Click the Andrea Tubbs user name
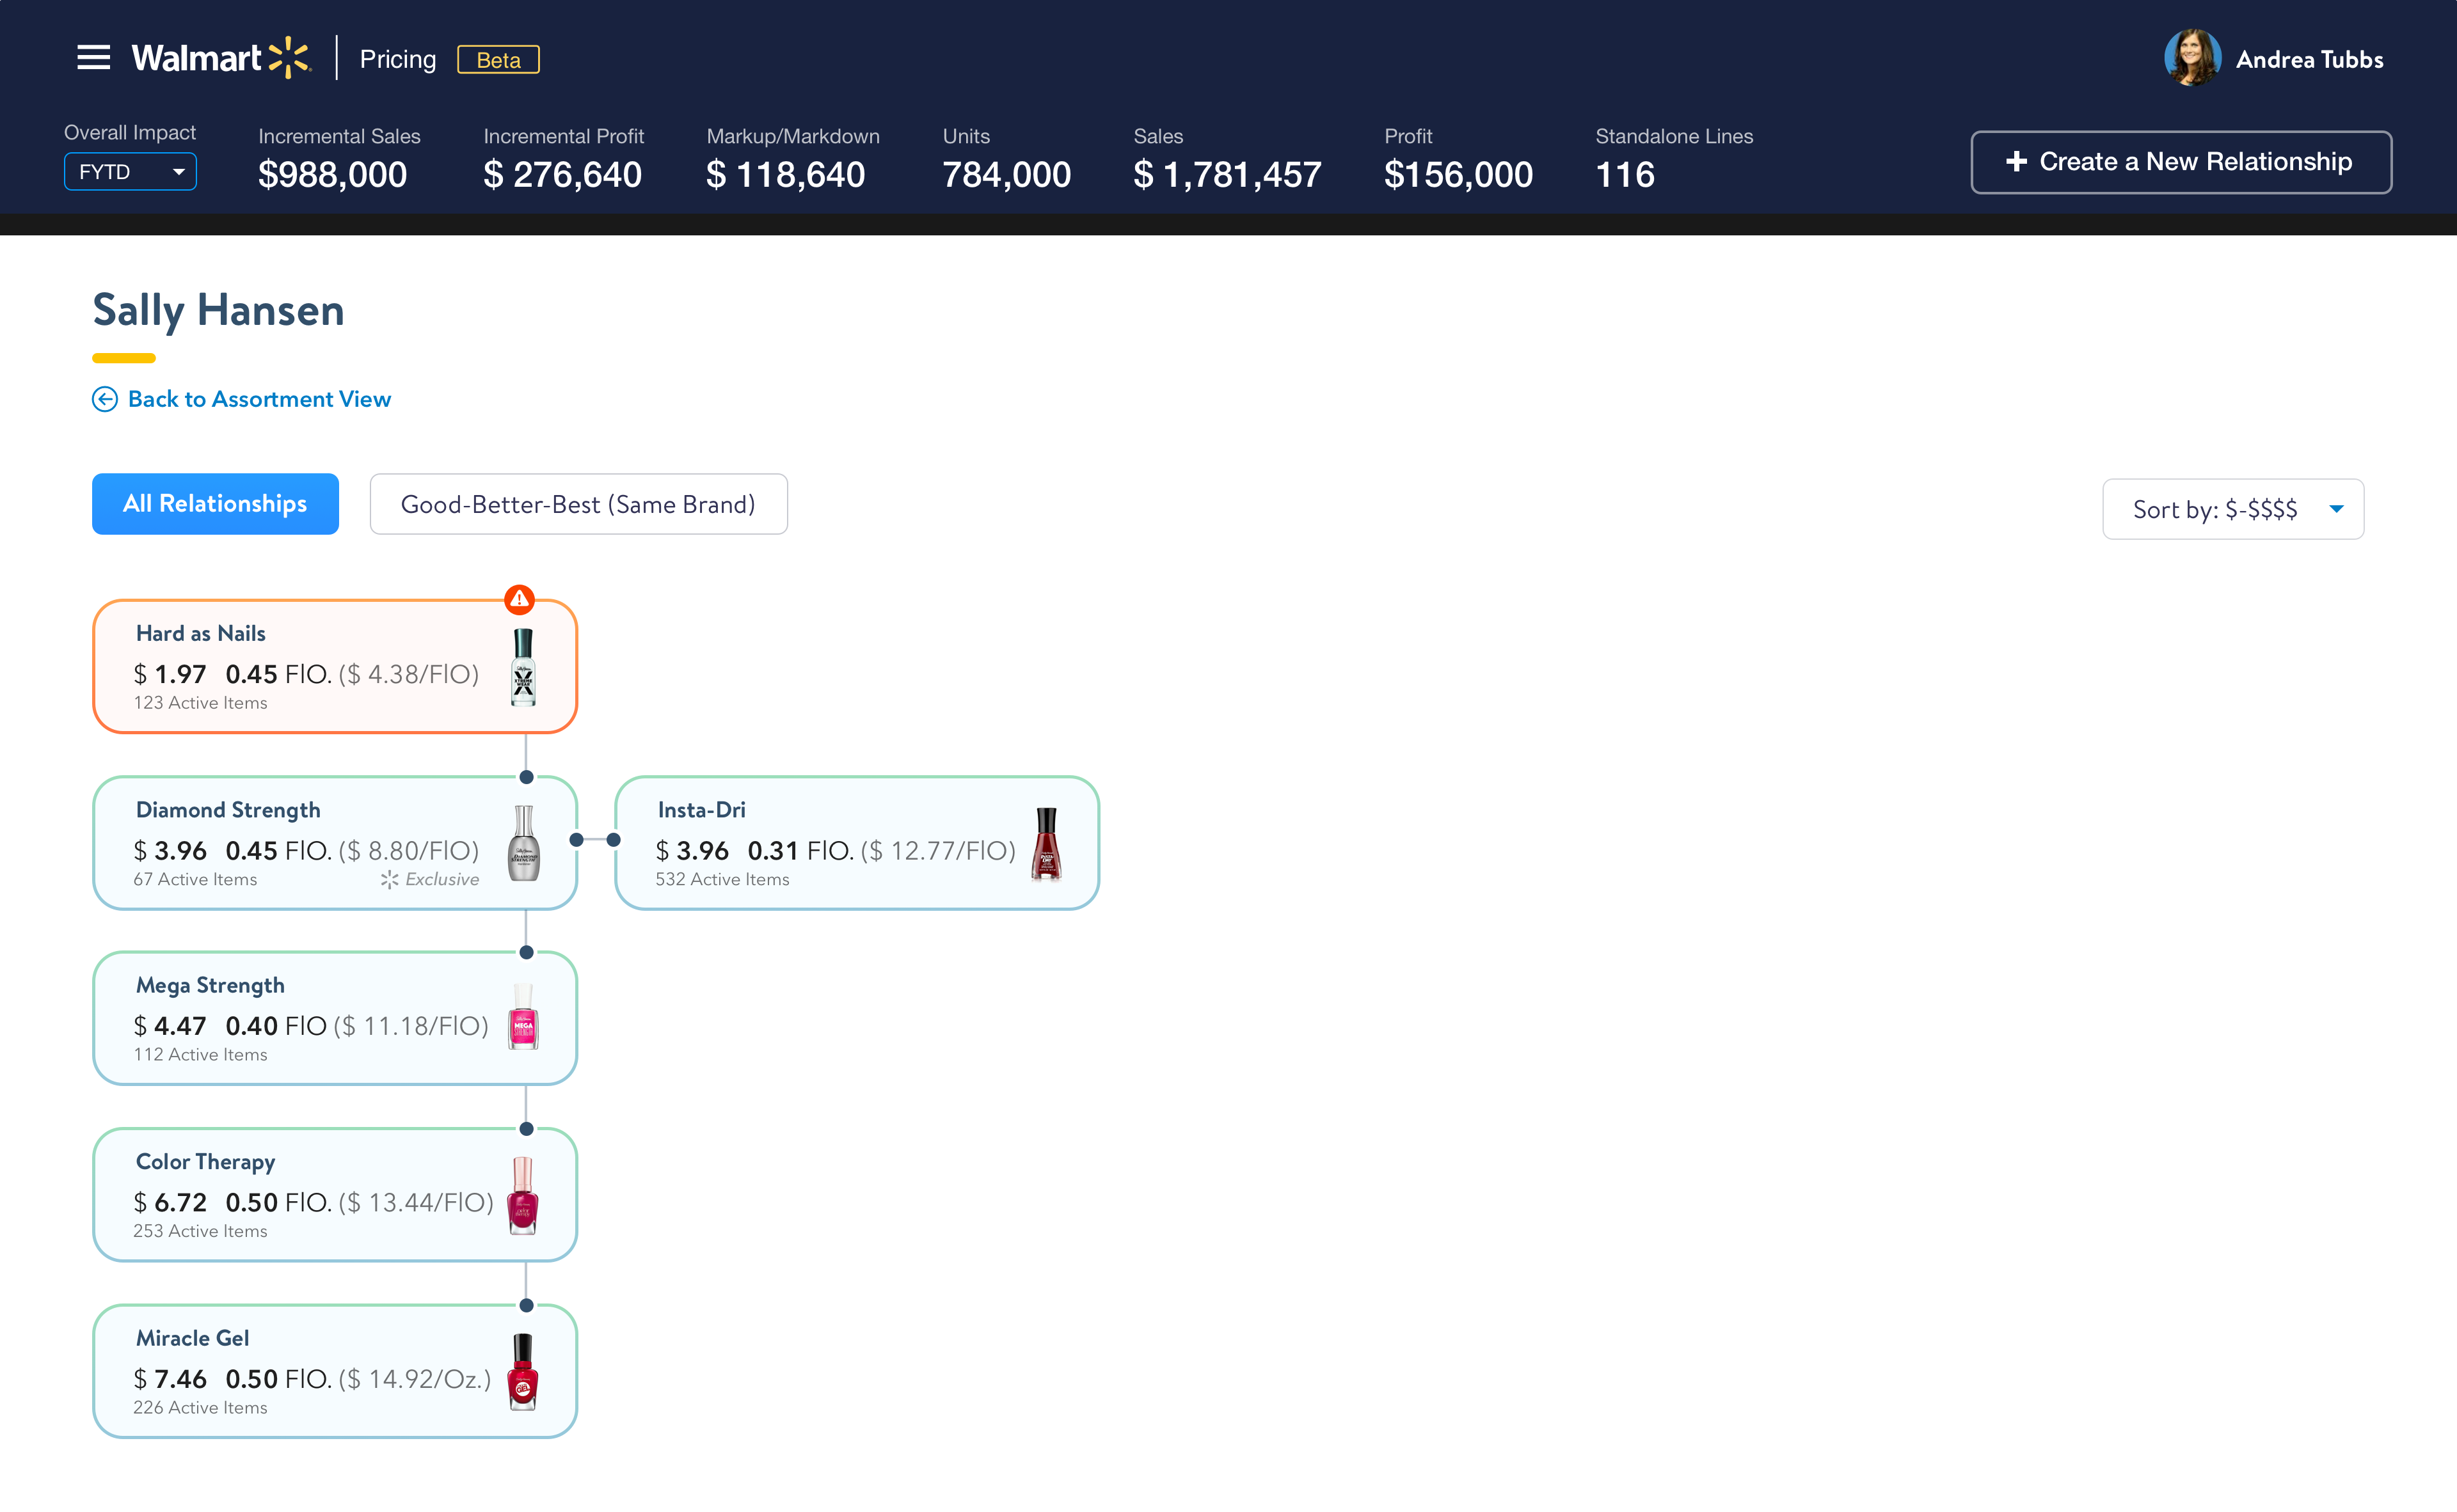Viewport: 2457px width, 1512px height. (2309, 59)
